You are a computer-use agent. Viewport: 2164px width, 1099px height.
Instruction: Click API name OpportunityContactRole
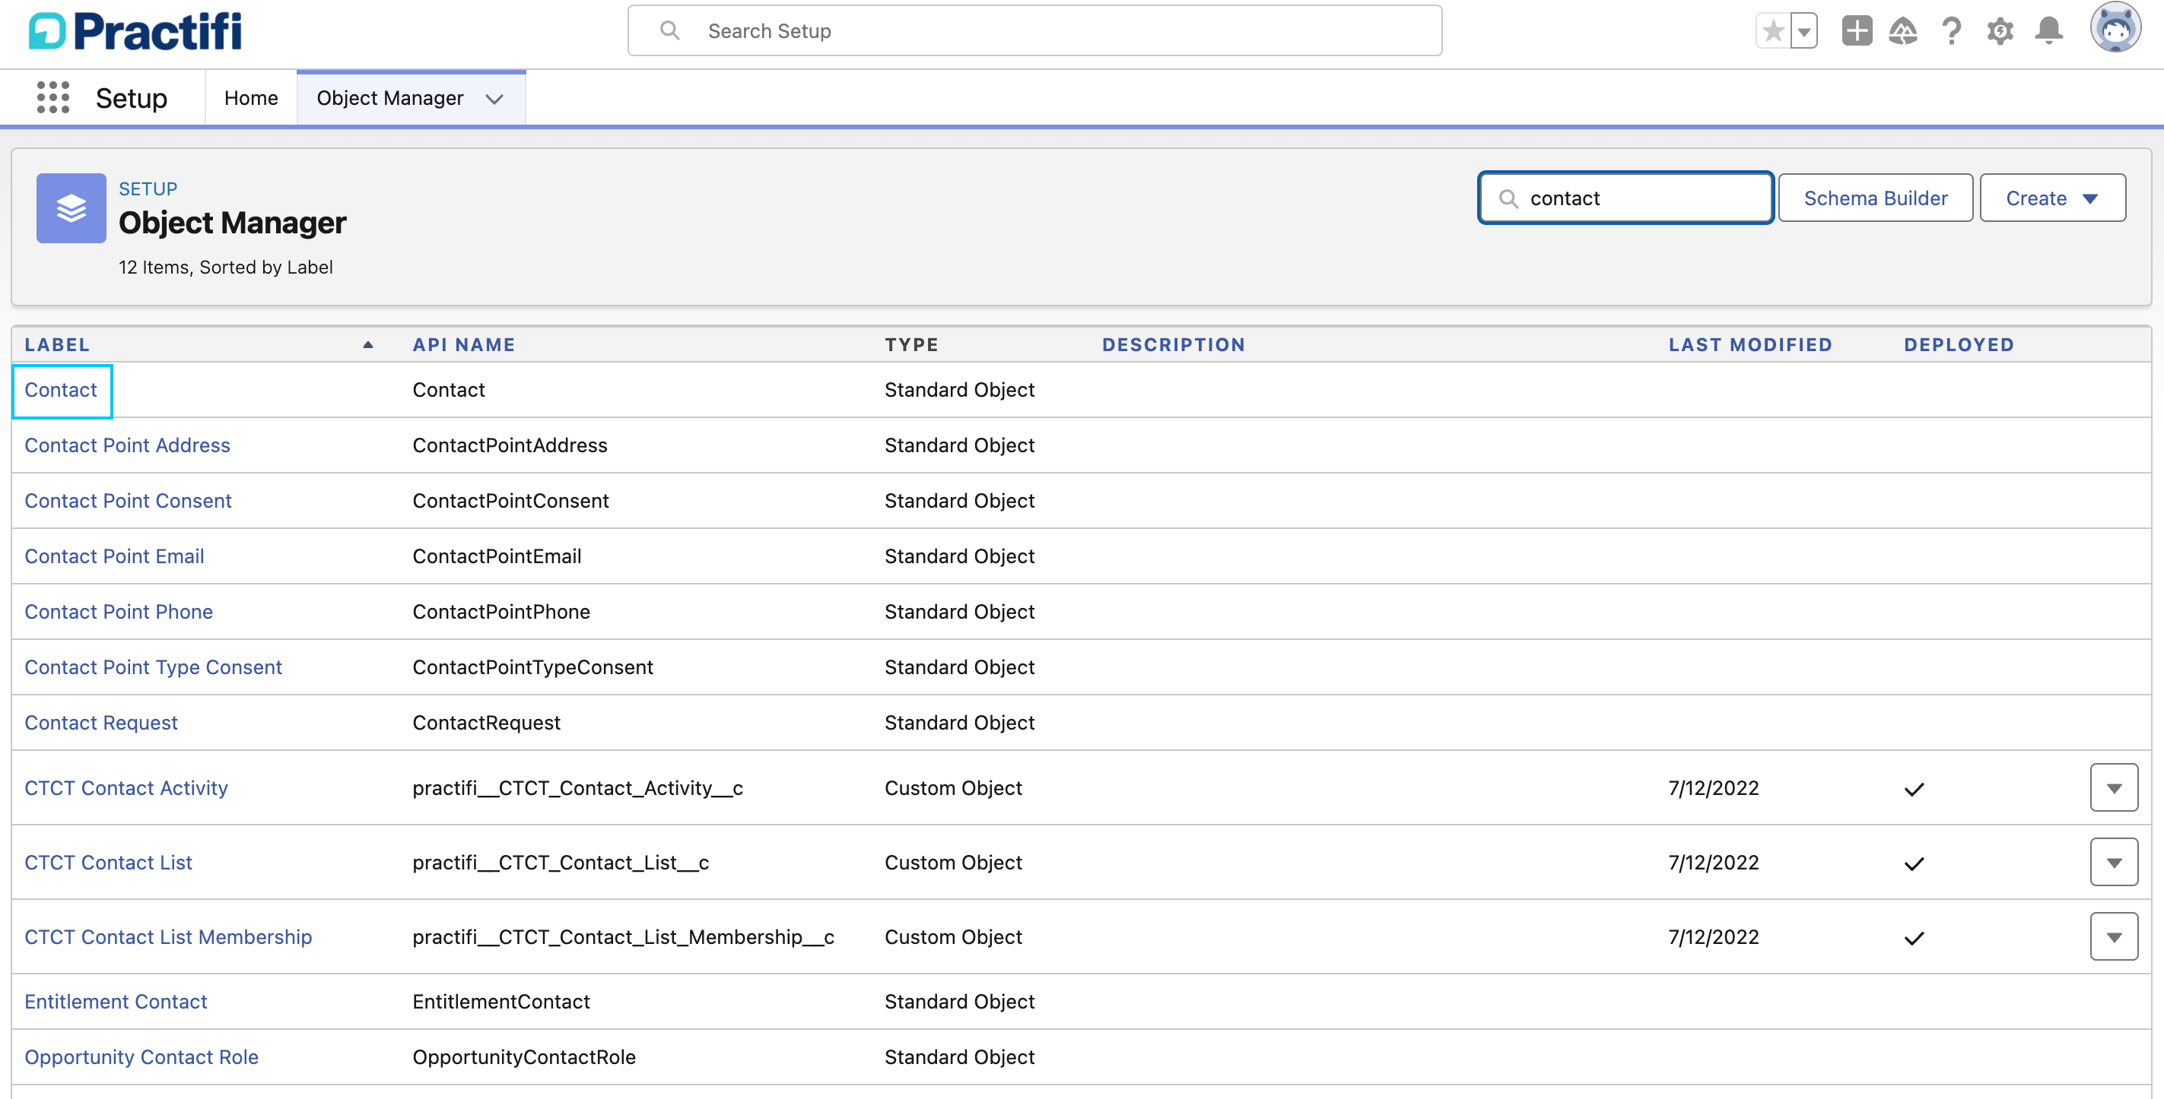click(x=523, y=1057)
